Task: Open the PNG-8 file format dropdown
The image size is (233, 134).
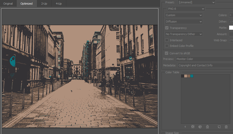Action: [x=186, y=9]
